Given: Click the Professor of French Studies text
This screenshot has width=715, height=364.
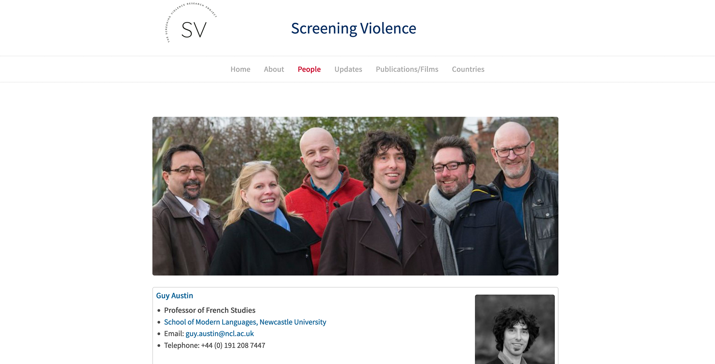Looking at the screenshot, I should click(x=210, y=310).
